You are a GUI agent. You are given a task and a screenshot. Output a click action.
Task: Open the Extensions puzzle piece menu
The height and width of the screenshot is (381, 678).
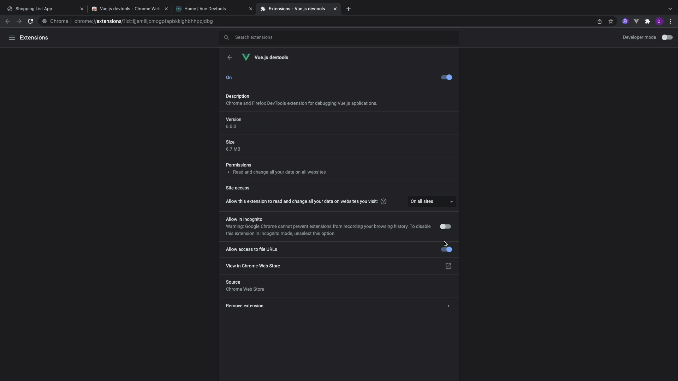648,21
